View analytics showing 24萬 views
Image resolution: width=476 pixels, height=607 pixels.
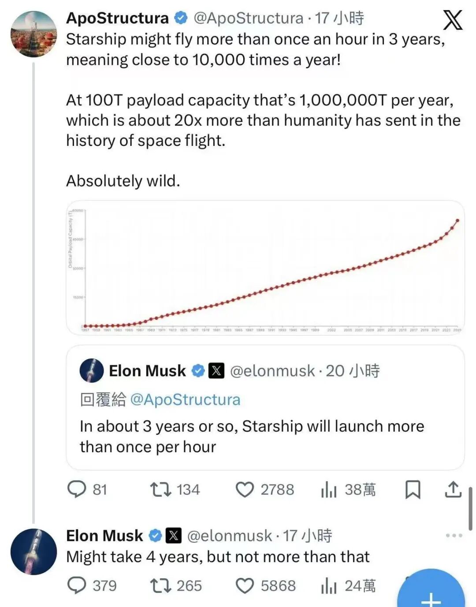329,585
